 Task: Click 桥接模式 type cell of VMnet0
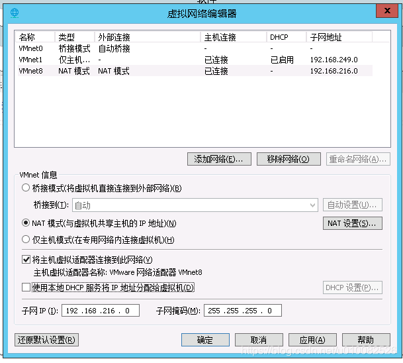75,48
